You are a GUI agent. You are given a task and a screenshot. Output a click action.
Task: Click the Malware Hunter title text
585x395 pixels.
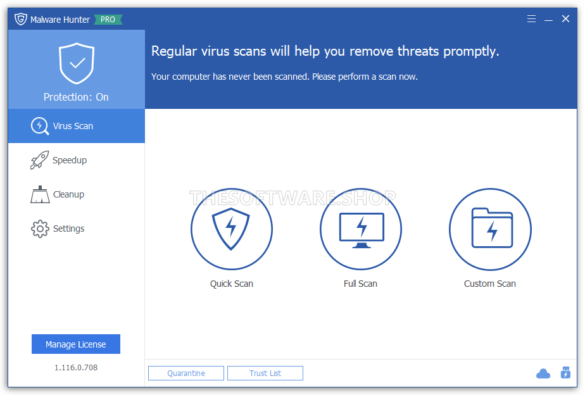point(60,20)
